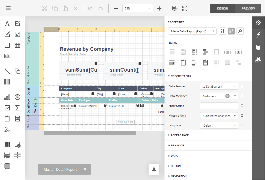Switch to categorized properties view
This screenshot has height=180, width=265.
tap(231, 31)
